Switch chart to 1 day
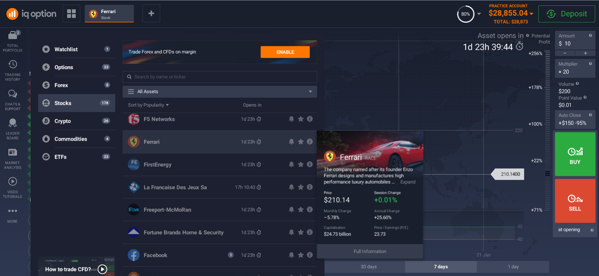Image resolution: width=599 pixels, height=276 pixels. pyautogui.click(x=513, y=267)
